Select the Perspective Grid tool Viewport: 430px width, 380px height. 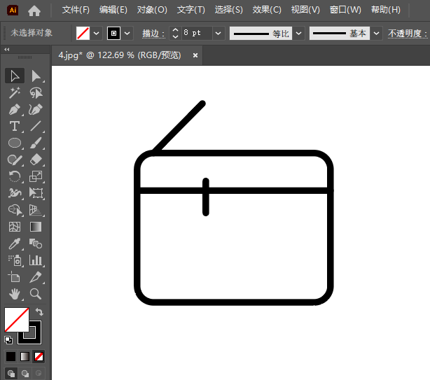pos(36,210)
